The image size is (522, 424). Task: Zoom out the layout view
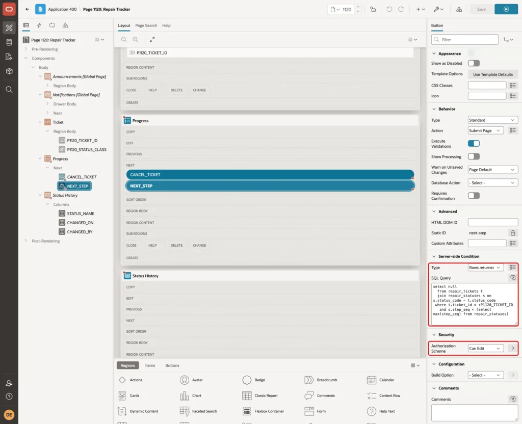[124, 39]
